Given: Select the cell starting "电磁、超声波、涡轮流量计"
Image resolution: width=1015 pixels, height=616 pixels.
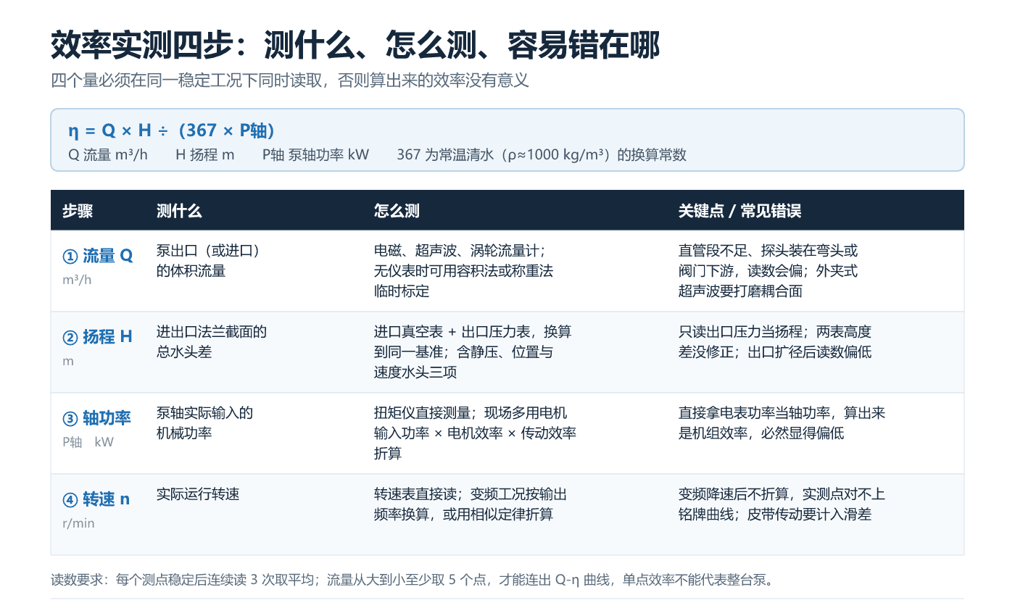Looking at the screenshot, I should (463, 271).
